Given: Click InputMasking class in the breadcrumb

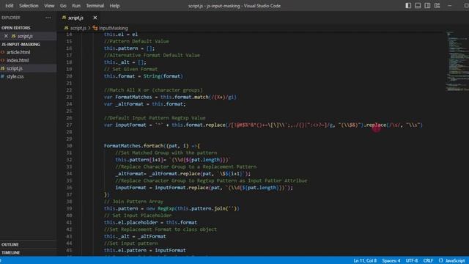Looking at the screenshot, I should (x=114, y=28).
